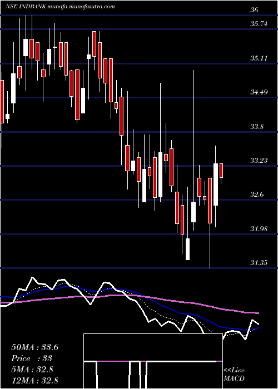Click the 35.74 price axis label
Viewport: 278px width, 389px height.
pyautogui.click(x=259, y=24)
